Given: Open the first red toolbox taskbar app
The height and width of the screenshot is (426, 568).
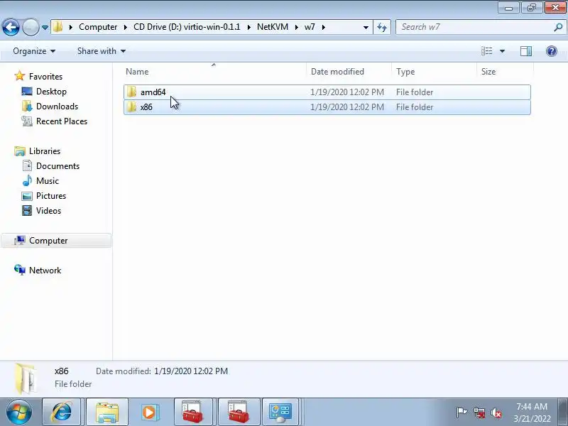Looking at the screenshot, I should [x=193, y=412].
